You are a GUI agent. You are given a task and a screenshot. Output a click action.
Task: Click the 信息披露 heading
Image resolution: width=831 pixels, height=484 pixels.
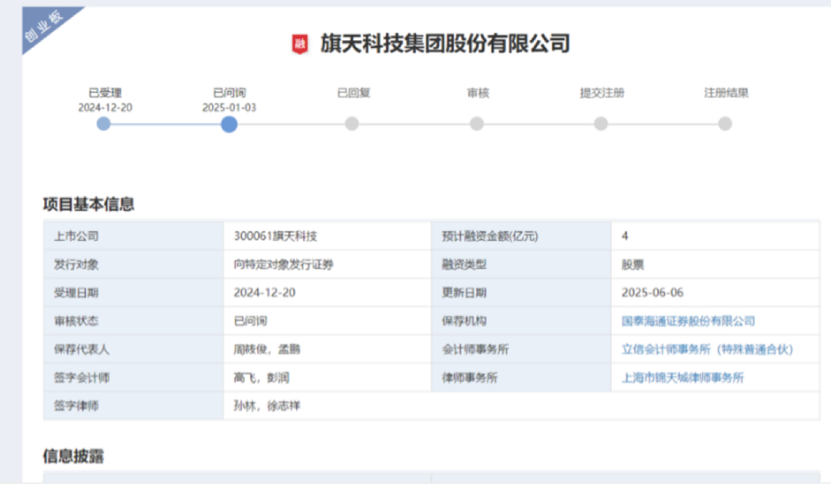coord(73,456)
